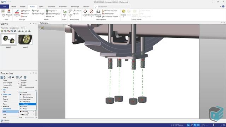The image size is (226, 127).
Task: Choose Rhombus from extremity list
Action: [28, 102]
